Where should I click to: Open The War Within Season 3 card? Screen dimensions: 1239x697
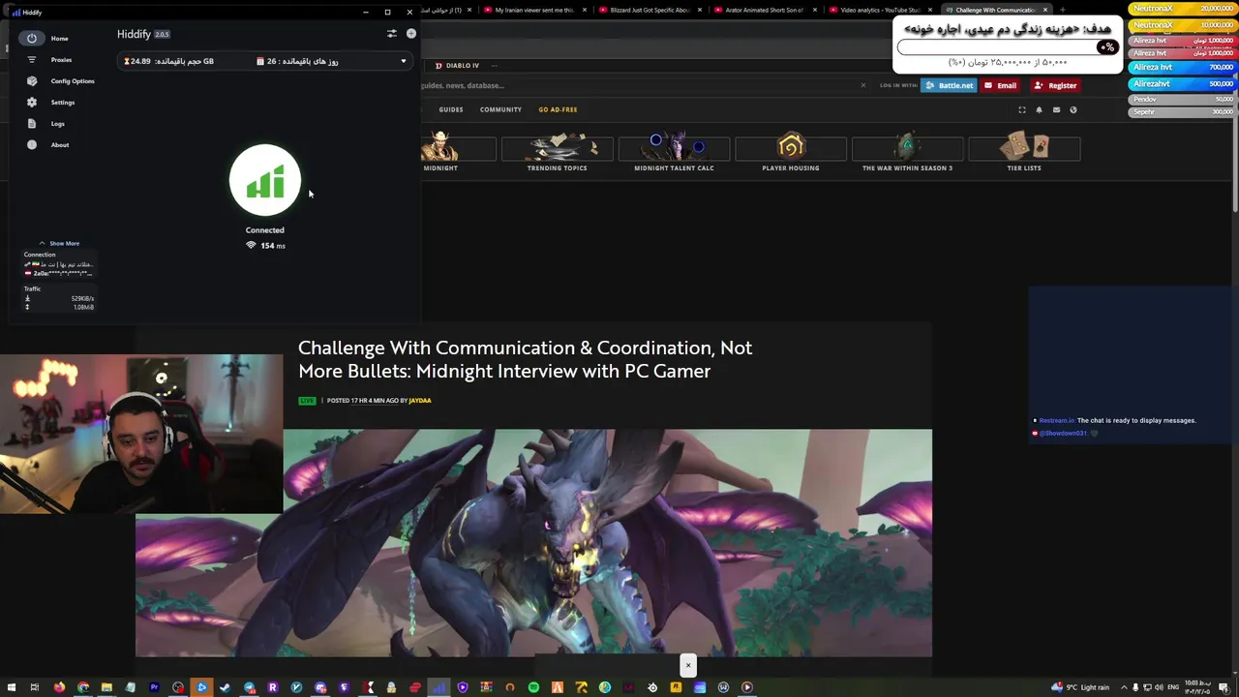pyautogui.click(x=907, y=152)
